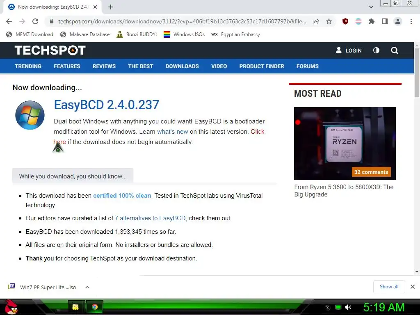Expand hidden tray icons arrow
Screen dimensions: 420x315
pos(328,308)
